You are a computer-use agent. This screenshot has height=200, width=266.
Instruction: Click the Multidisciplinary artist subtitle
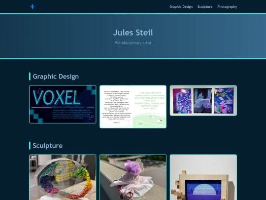133,43
